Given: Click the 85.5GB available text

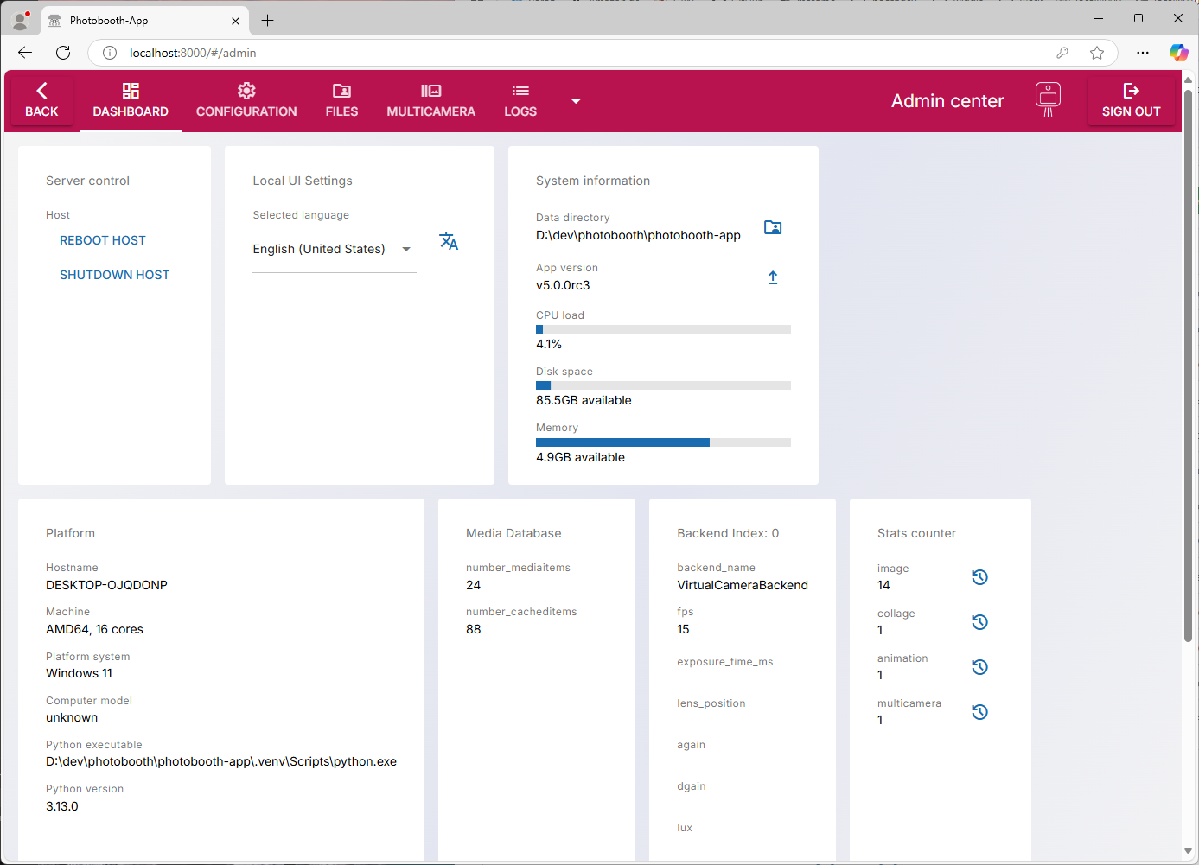Looking at the screenshot, I should (x=584, y=400).
